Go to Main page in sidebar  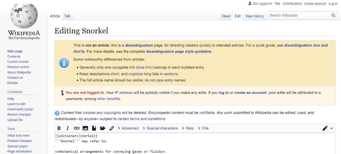(15, 51)
